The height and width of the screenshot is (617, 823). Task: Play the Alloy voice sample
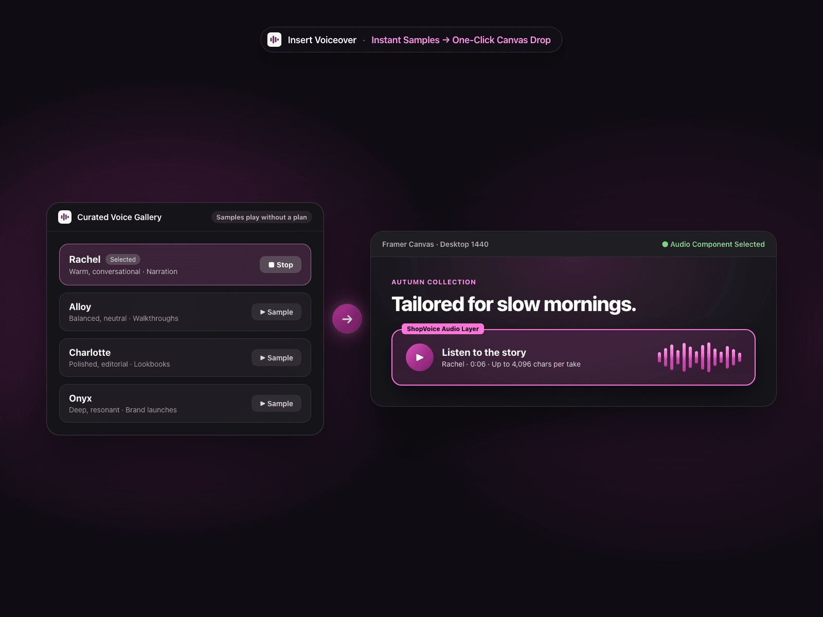pos(276,312)
